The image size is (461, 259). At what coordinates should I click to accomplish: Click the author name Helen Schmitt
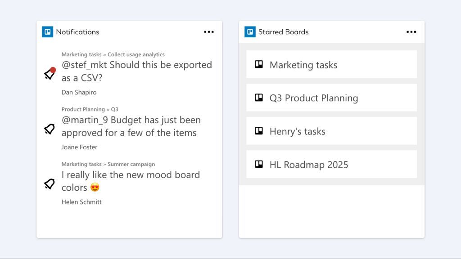point(81,202)
